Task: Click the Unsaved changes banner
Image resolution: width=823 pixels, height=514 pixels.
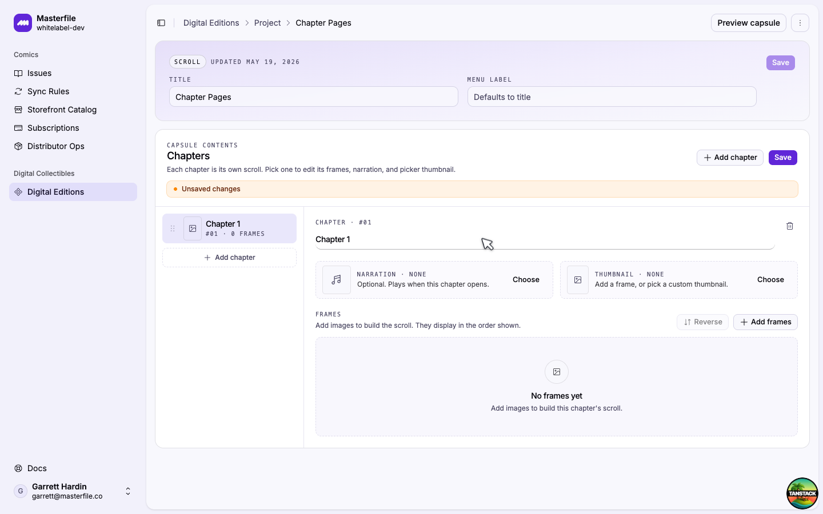Action: point(482,189)
